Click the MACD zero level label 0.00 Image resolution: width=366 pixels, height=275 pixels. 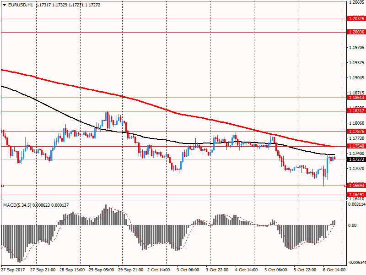pyautogui.click(x=352, y=225)
